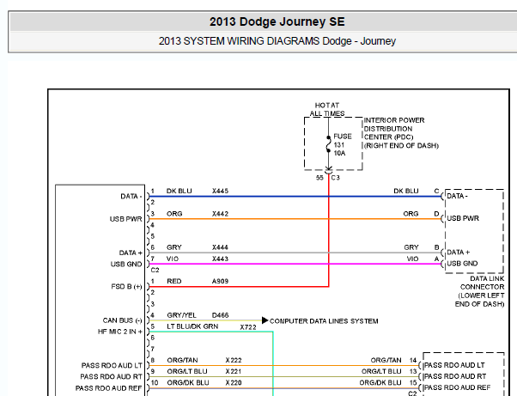Click "PASS RDO AUD LT" at connector pin 14
The image size is (517, 396).
(454, 365)
